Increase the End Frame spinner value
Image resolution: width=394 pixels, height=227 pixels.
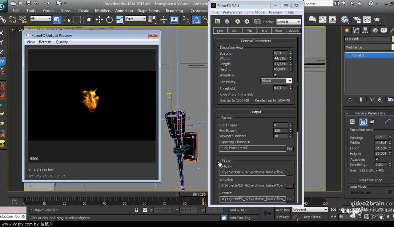[x=291, y=129]
